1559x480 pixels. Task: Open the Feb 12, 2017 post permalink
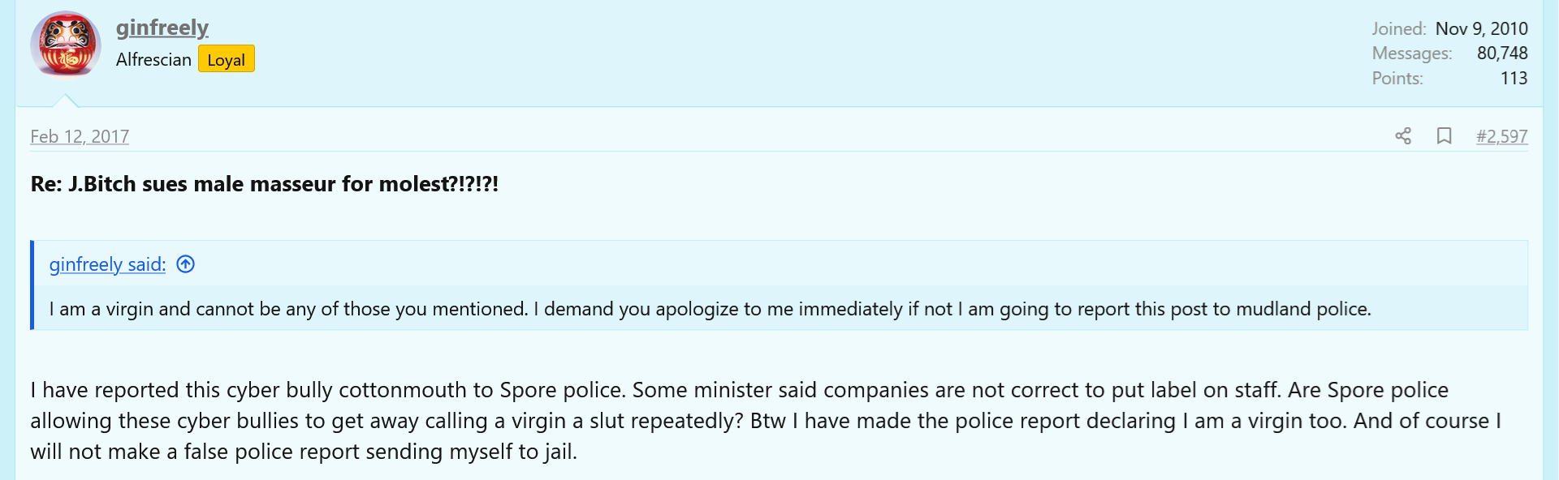pyautogui.click(x=80, y=136)
